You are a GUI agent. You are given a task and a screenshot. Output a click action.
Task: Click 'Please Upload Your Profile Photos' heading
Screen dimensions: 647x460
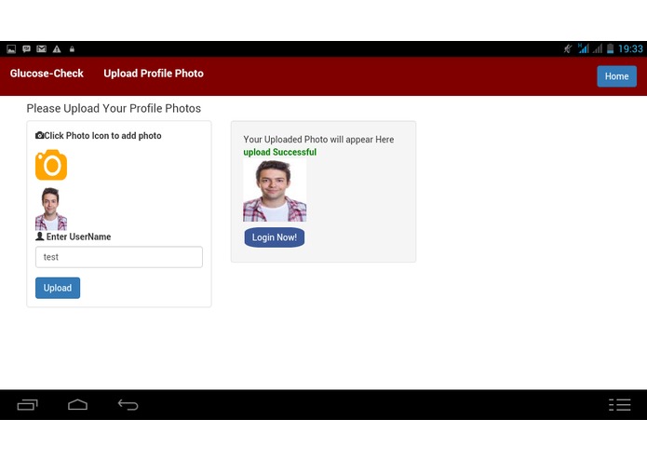point(114,108)
